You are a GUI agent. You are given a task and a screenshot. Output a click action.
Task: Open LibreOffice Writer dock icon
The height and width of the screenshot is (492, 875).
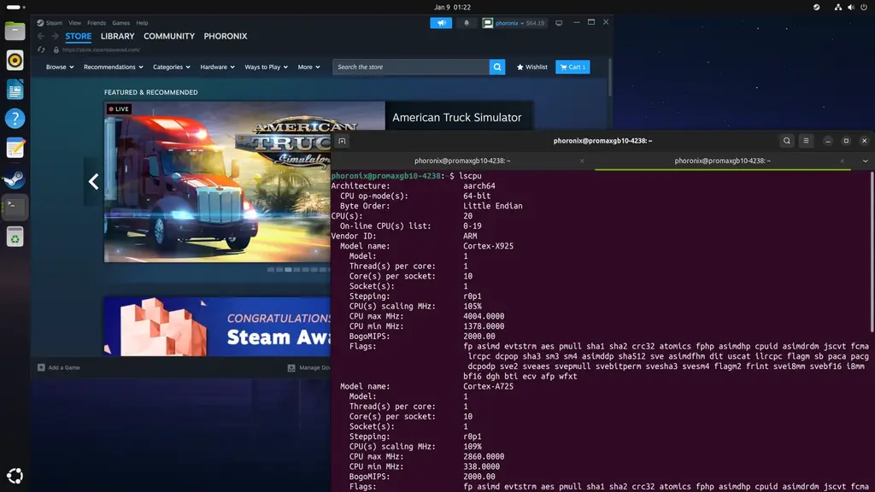tap(15, 89)
